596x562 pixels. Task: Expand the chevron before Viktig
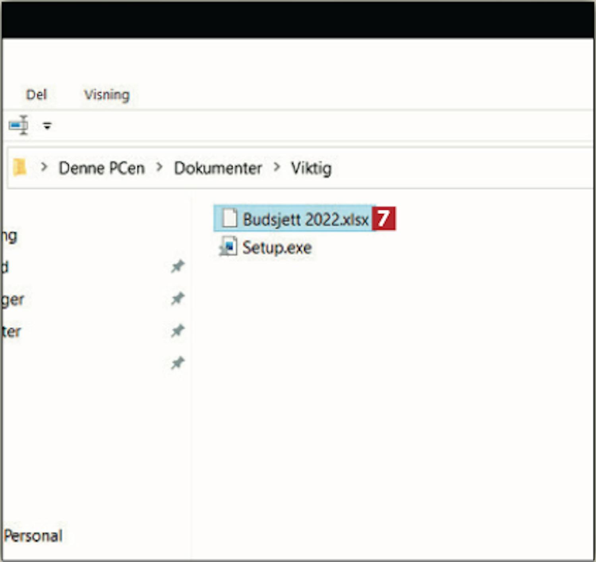[277, 168]
